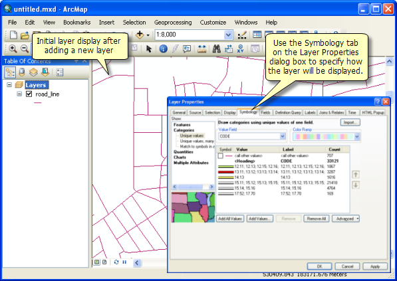
Task: Toggle the road_line layer visibility checkbox
Action: coord(29,94)
